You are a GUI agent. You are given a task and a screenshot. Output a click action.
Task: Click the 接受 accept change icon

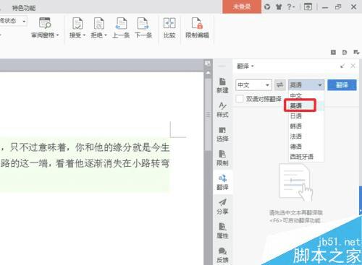coord(77,23)
